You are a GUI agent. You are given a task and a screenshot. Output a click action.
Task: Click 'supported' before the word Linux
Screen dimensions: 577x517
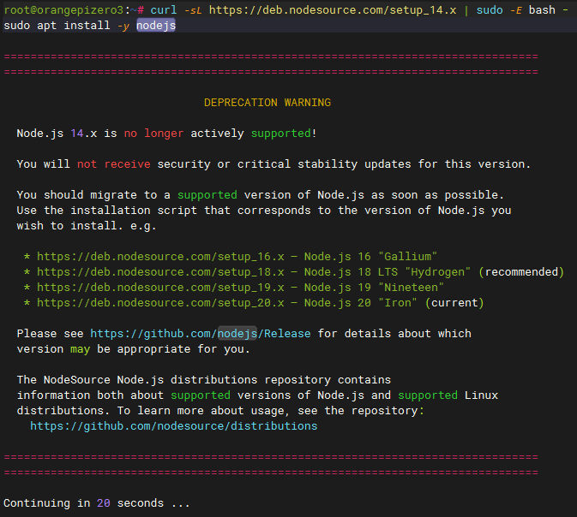tap(428, 395)
